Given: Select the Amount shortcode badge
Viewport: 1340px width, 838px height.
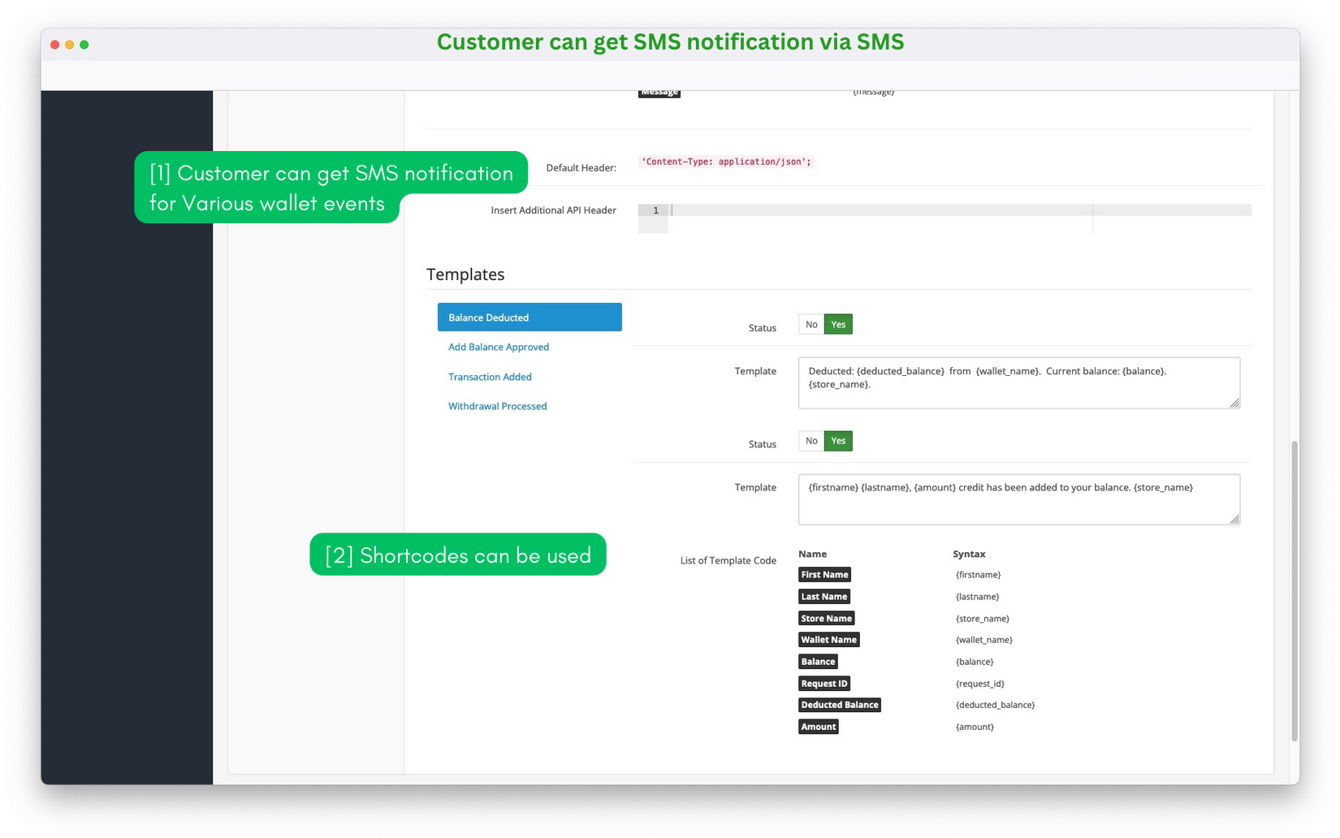Looking at the screenshot, I should pos(817,726).
